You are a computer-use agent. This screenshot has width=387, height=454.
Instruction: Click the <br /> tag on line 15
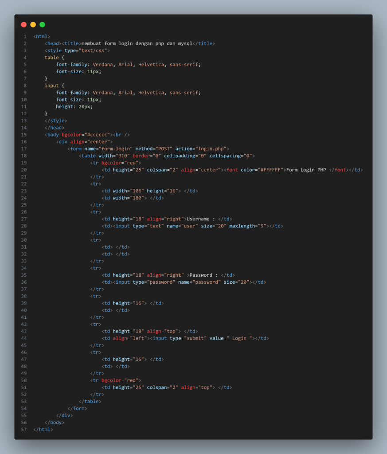(x=121, y=135)
